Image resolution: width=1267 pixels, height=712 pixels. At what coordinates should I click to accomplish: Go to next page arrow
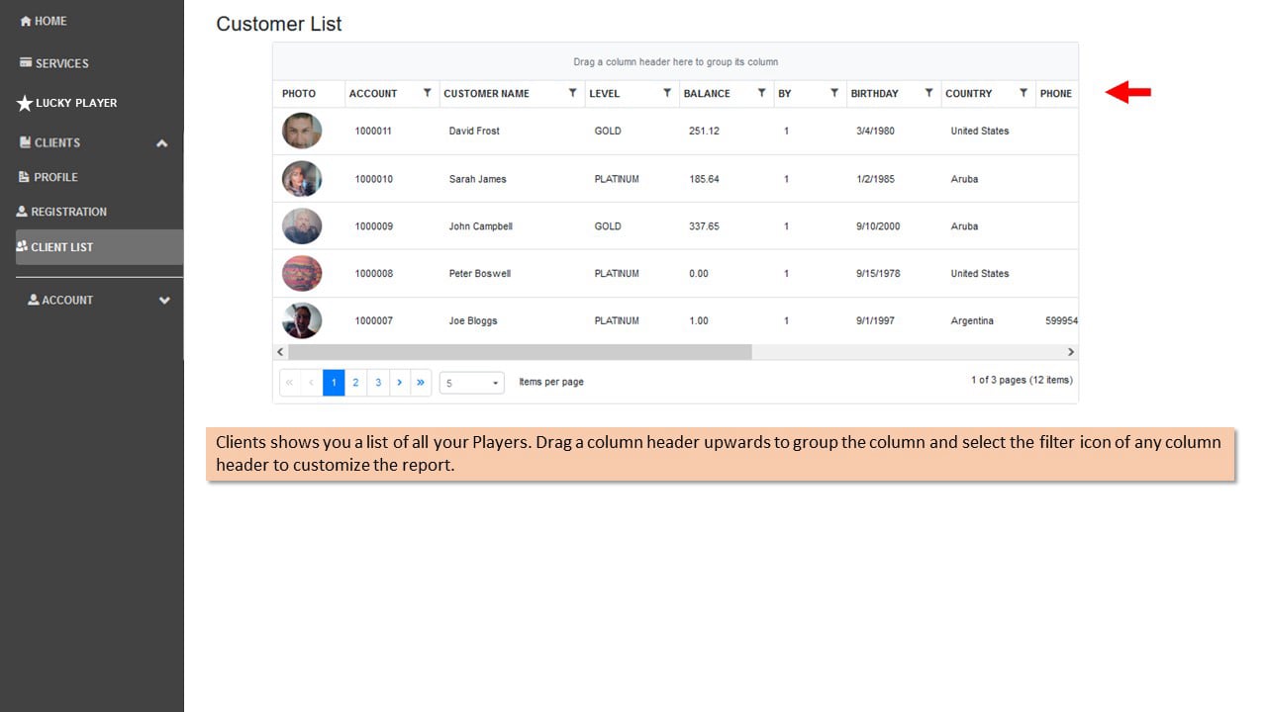[399, 383]
